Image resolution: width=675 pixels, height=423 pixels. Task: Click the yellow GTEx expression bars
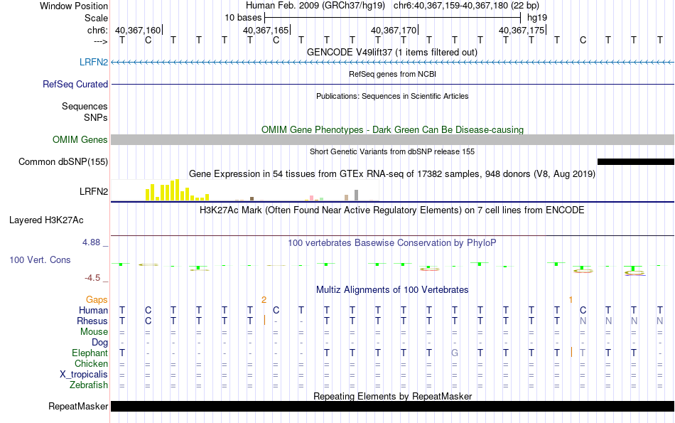click(178, 190)
